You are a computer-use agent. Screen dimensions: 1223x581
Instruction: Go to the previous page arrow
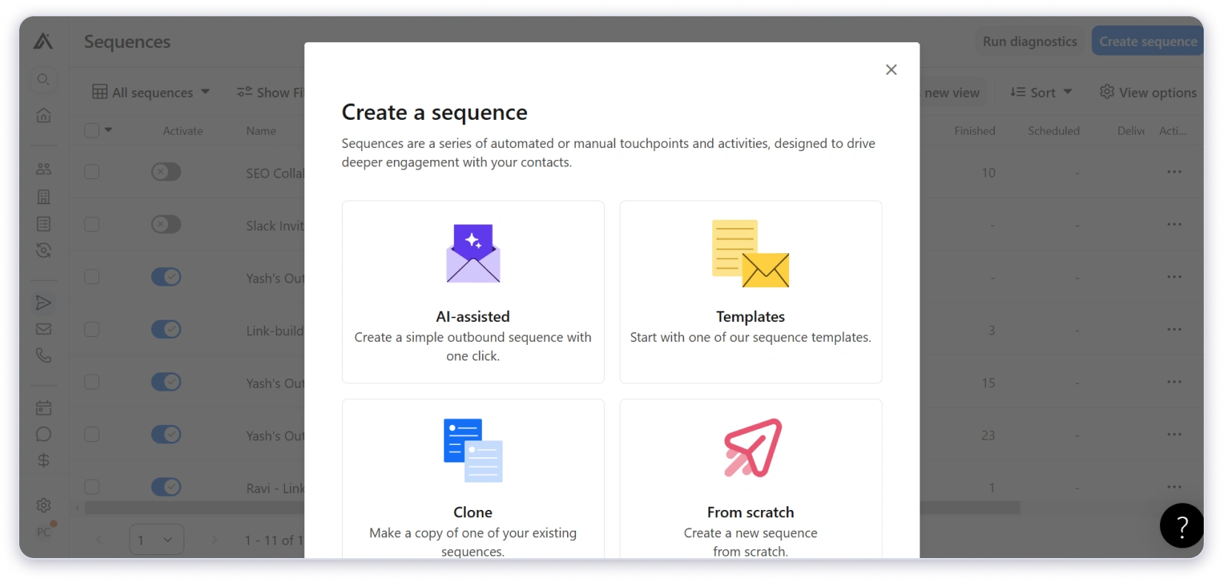coord(99,540)
